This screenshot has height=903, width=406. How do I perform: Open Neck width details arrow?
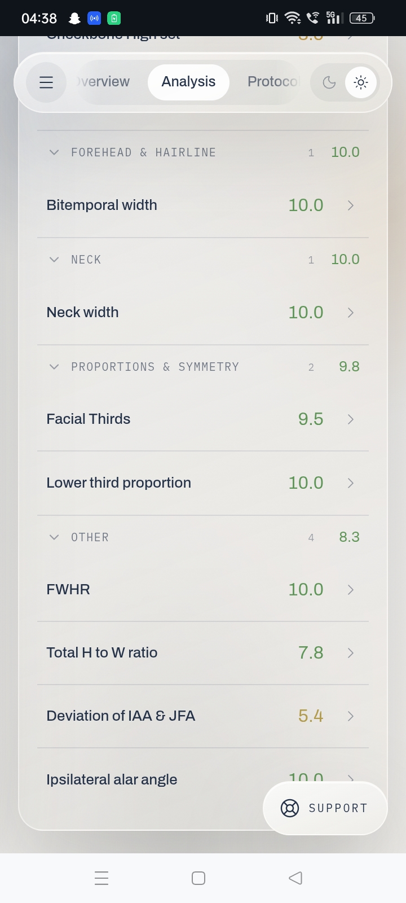(351, 313)
